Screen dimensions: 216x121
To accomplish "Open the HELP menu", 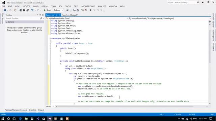I will pyautogui.click(x=122, y=6).
